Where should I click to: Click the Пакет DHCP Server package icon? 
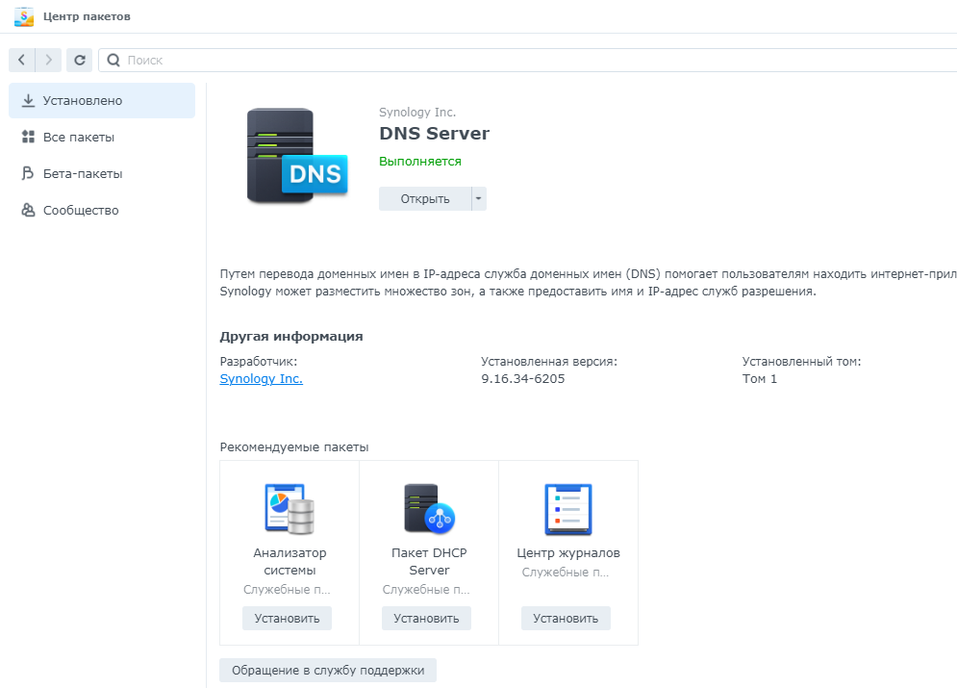[429, 509]
